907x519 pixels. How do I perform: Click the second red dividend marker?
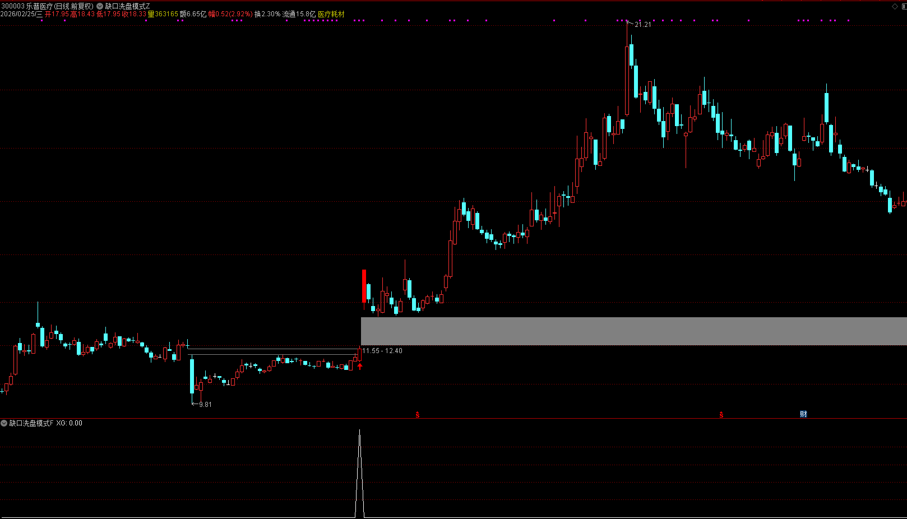[x=721, y=415]
